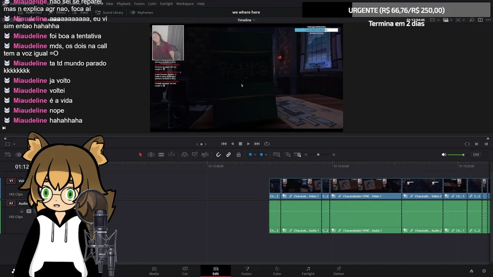Open the project manager home icon
This screenshot has width=493, height=277.
(x=471, y=271)
